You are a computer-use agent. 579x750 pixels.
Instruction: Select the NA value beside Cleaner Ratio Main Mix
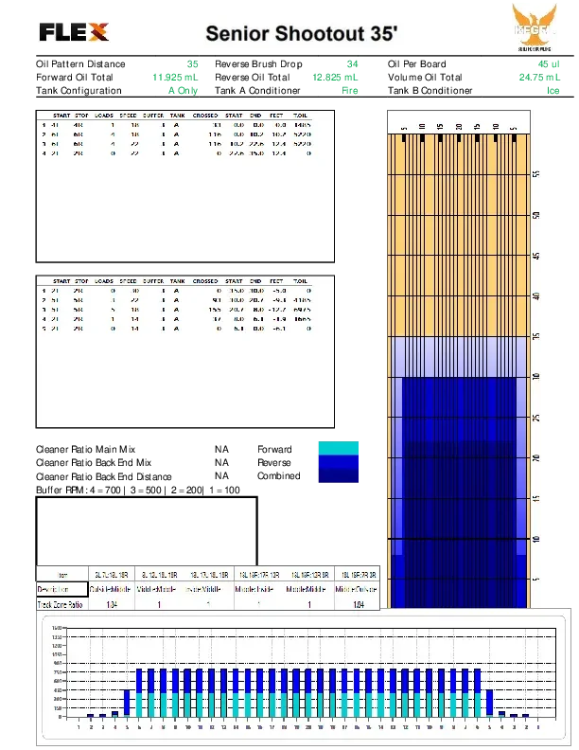[221, 450]
